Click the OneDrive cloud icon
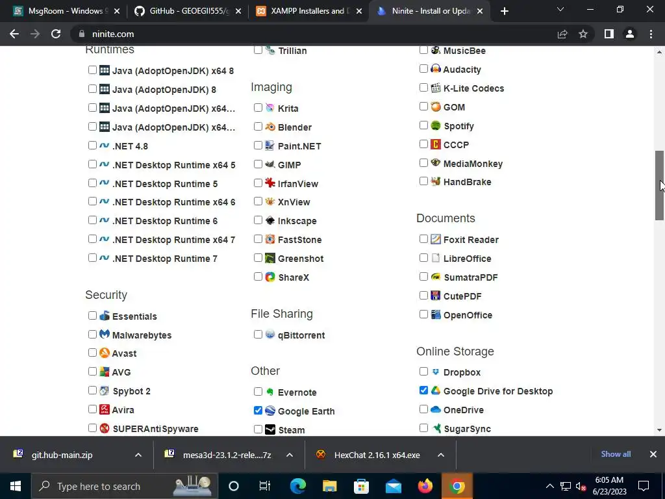The image size is (665, 499). pyautogui.click(x=436, y=409)
